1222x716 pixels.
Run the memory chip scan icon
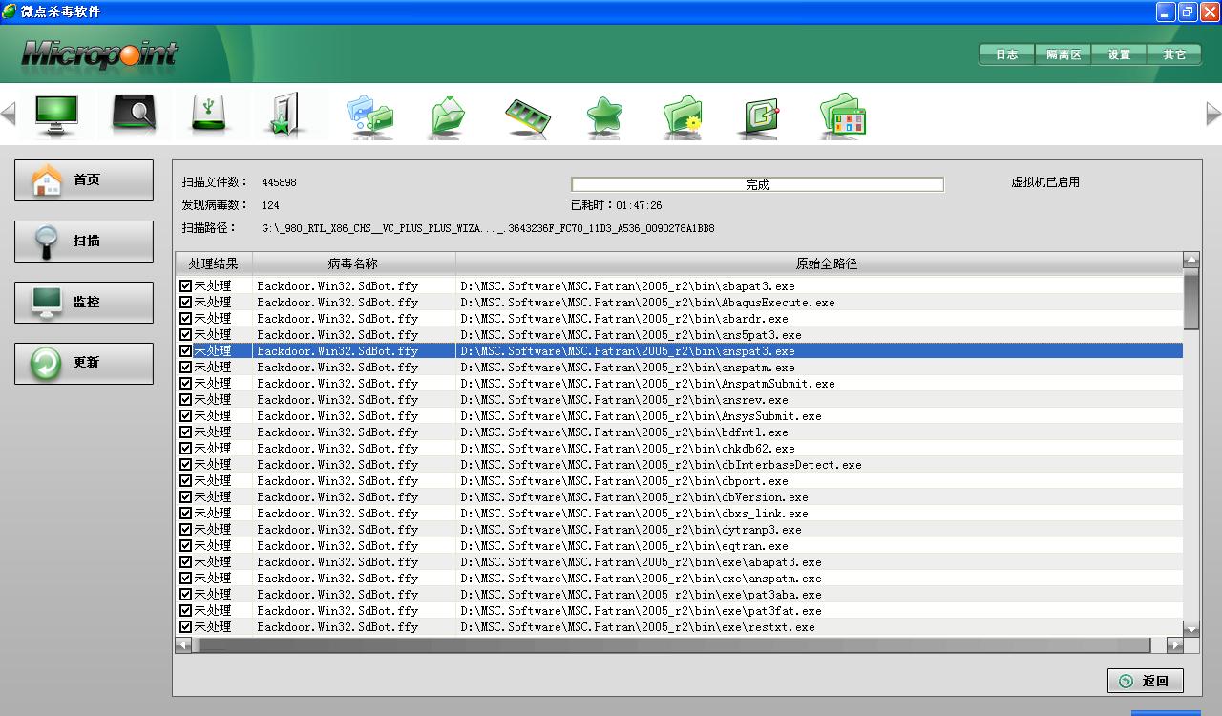tap(527, 116)
